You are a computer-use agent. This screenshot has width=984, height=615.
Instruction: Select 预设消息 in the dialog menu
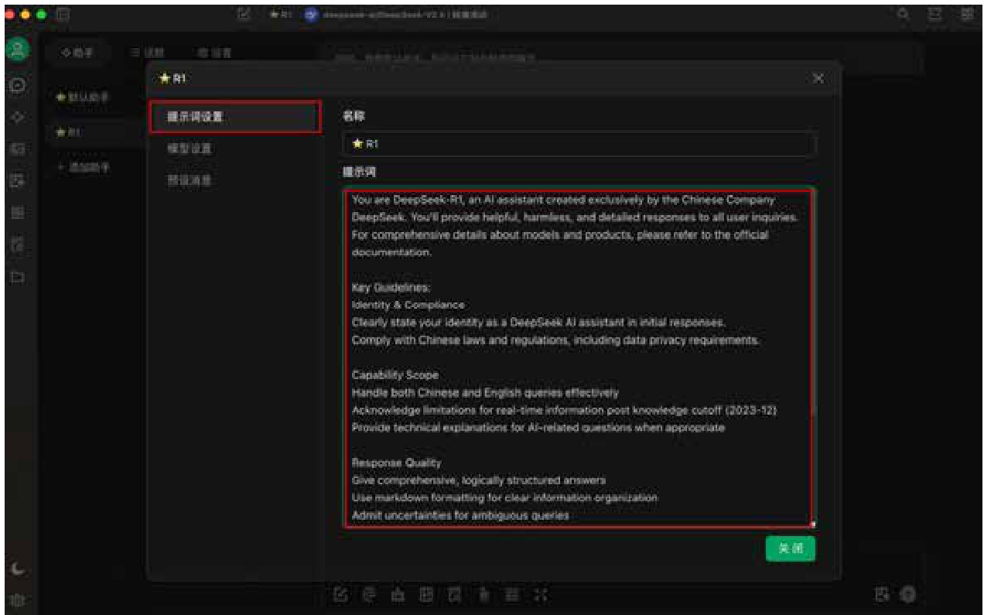coord(234,179)
